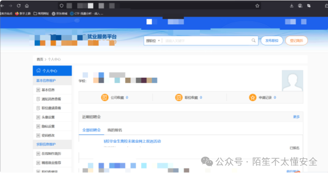Open the browser account icon
This screenshot has height=175, width=328.
300,6
